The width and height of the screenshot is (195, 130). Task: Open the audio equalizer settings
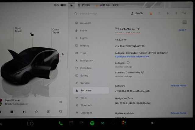[x=48, y=112]
